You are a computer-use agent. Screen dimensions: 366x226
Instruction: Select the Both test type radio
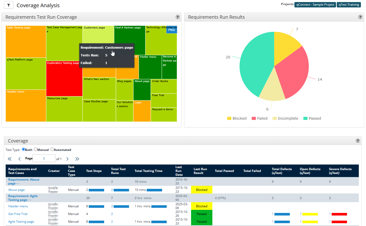pos(24,149)
